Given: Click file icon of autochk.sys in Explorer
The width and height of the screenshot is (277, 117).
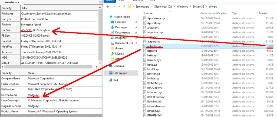Looking at the screenshot, I should (144, 46).
